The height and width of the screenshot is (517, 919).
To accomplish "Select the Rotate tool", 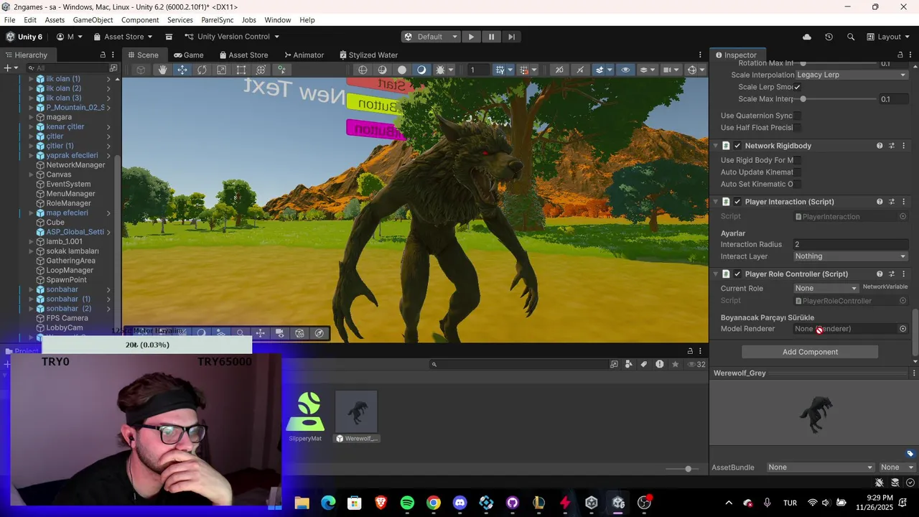I will (x=202, y=70).
